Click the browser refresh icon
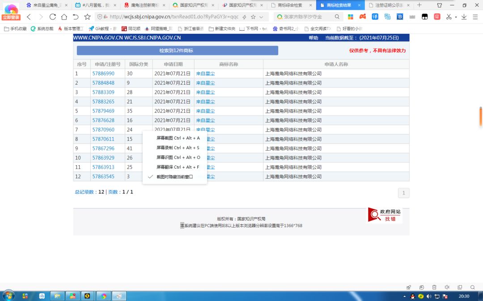The height and width of the screenshot is (301, 483). [x=53, y=17]
